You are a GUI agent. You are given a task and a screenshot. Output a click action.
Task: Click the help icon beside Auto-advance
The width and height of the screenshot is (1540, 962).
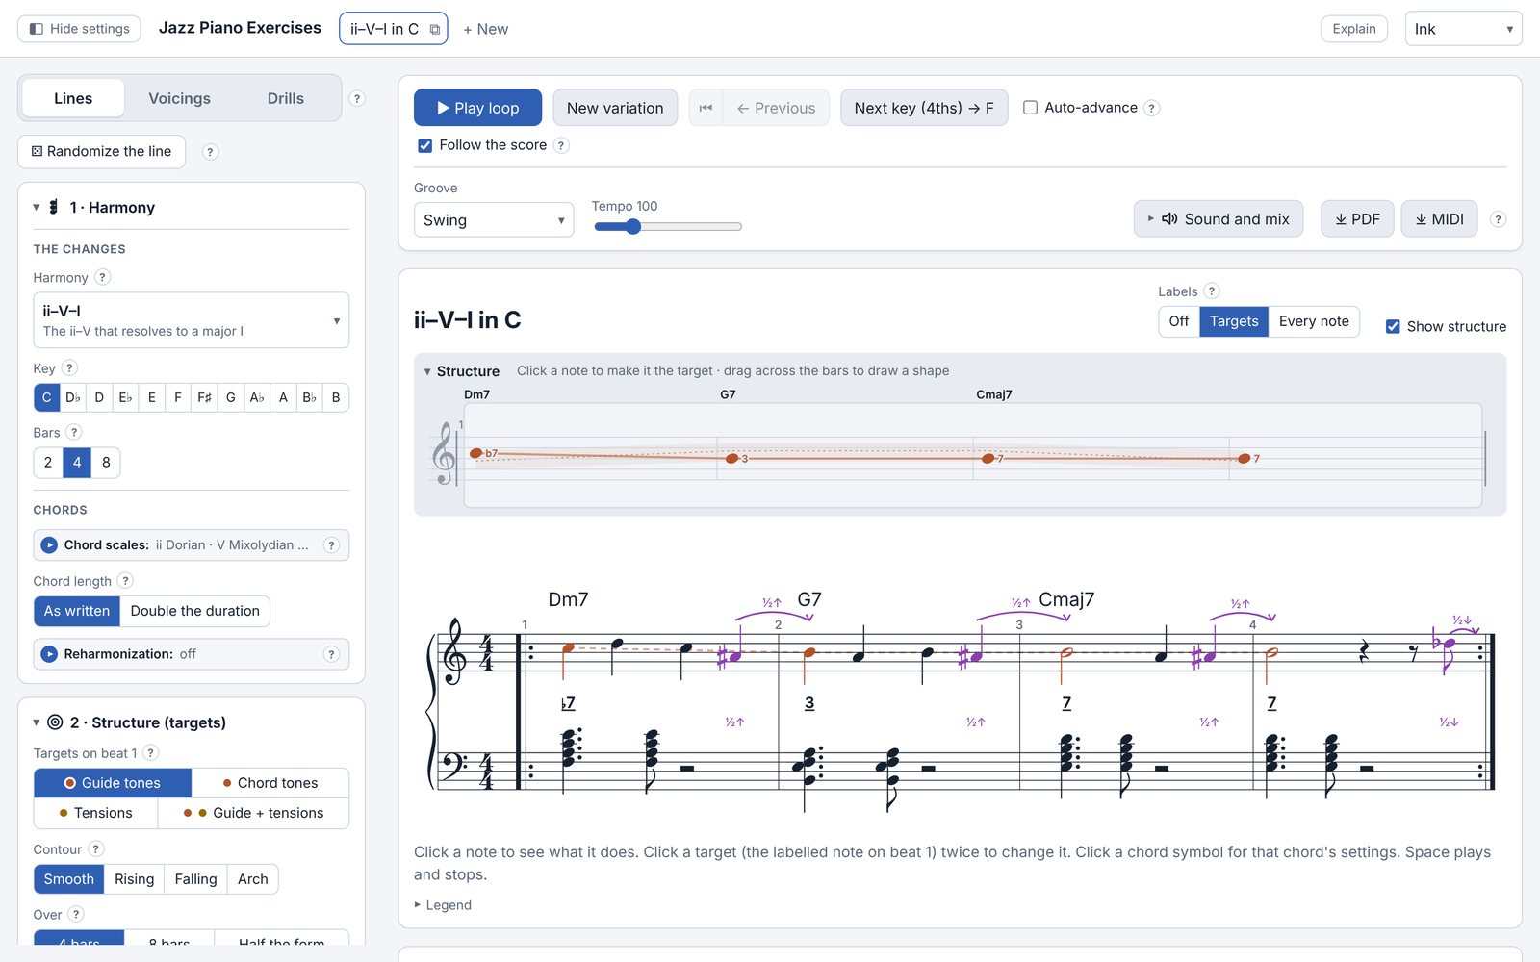pyautogui.click(x=1152, y=108)
